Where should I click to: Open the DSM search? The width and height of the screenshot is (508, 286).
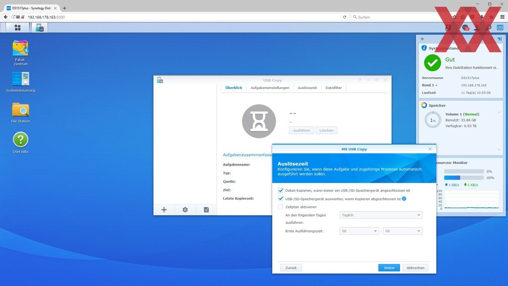click(488, 28)
